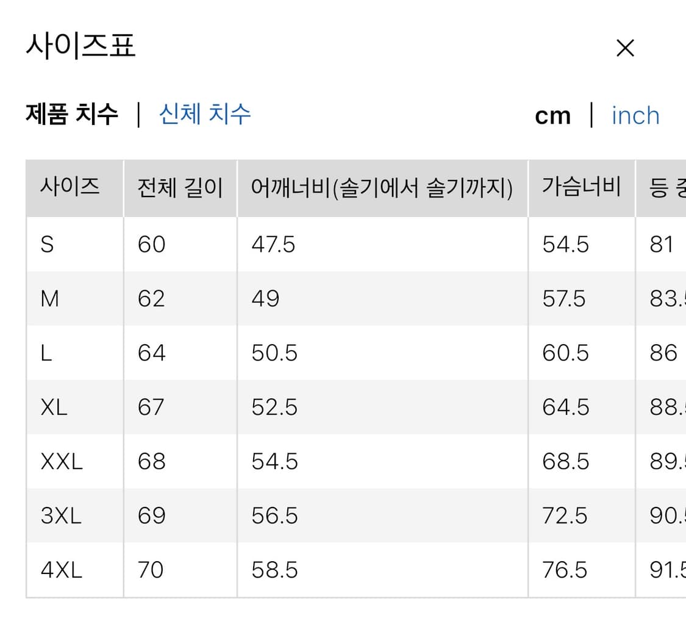This screenshot has width=686, height=624.
Task: Click the 4XL size label
Action: click(61, 570)
